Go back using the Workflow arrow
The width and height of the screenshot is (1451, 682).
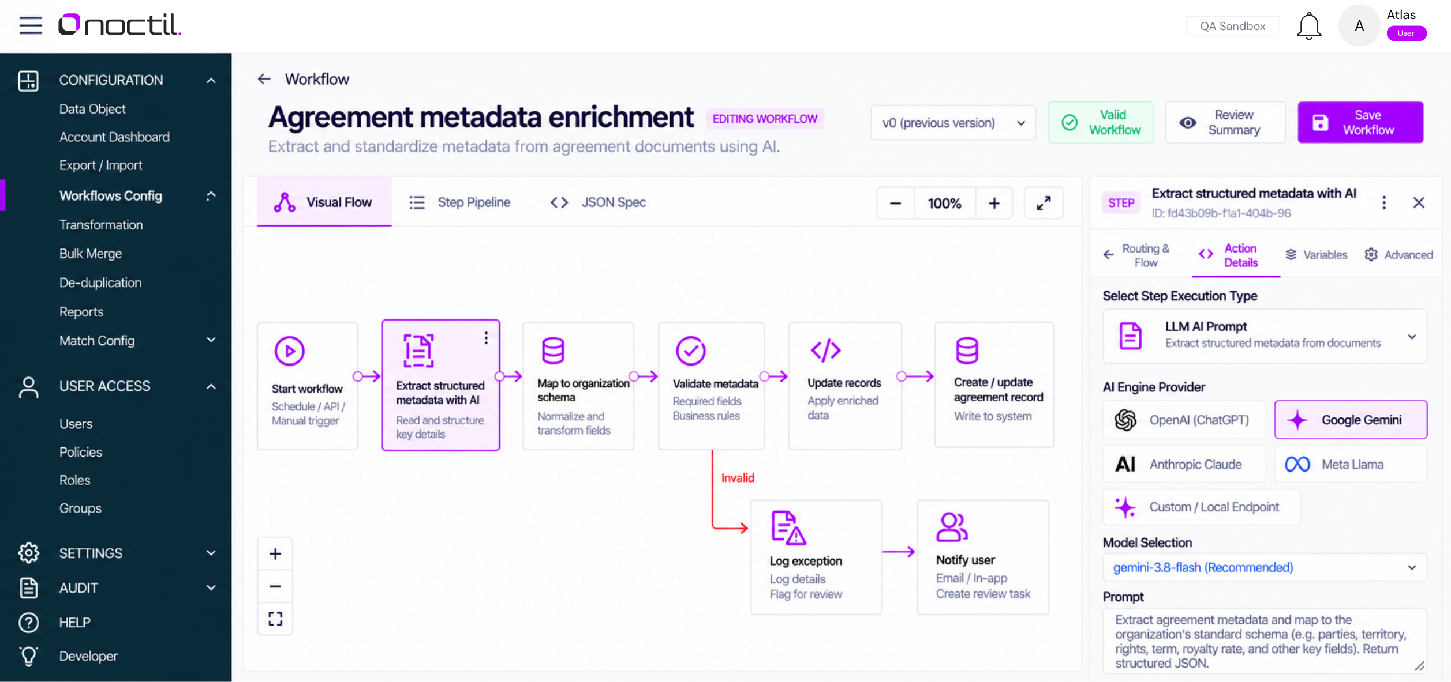[x=264, y=79]
